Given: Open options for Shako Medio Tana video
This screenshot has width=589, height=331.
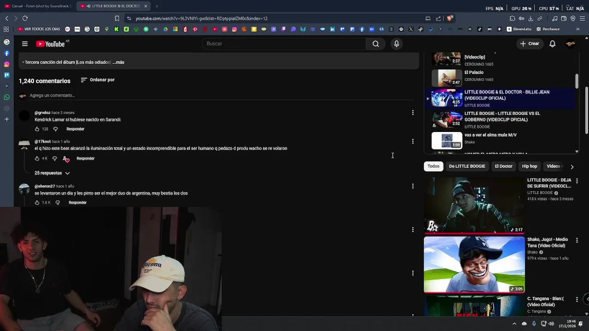Looking at the screenshot, I should (577, 240).
